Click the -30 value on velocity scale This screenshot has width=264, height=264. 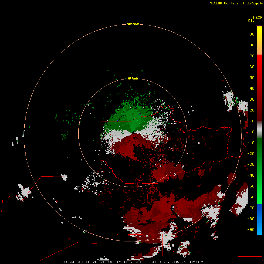pyautogui.click(x=251, y=165)
